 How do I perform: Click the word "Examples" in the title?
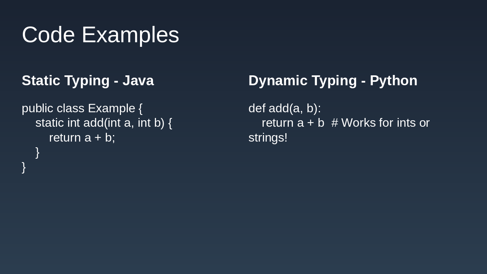point(130,35)
